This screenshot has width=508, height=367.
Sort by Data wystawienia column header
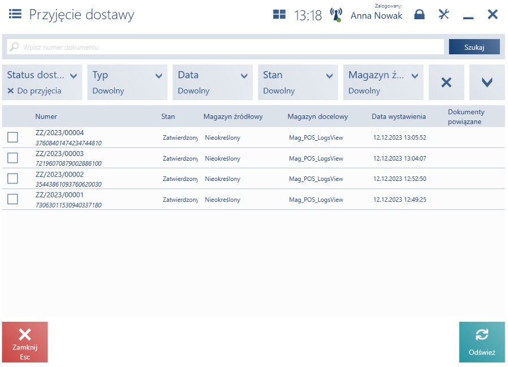[398, 116]
